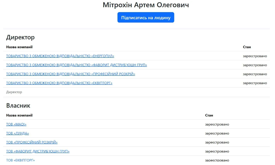
Task: Open ТОВАРИСТВО «ЕКВІПТОРГ» link in Директор table
Action: 59,83
